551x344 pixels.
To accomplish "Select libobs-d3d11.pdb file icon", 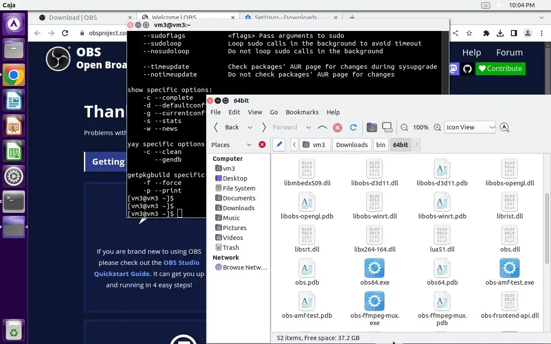I will [442, 168].
